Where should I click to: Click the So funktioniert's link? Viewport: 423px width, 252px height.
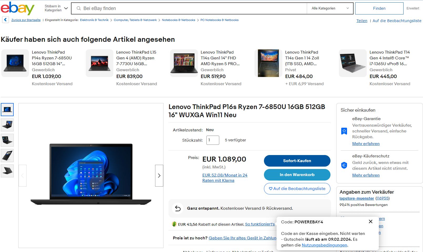click(x=260, y=224)
